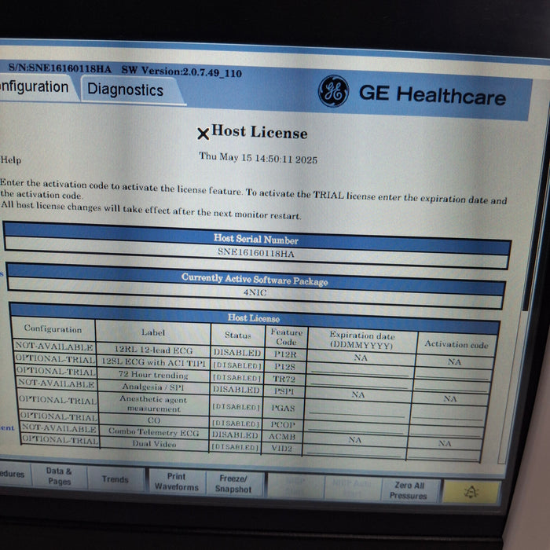Click the ACMB feature code cell
Screen dimensions: 550x550
282,436
